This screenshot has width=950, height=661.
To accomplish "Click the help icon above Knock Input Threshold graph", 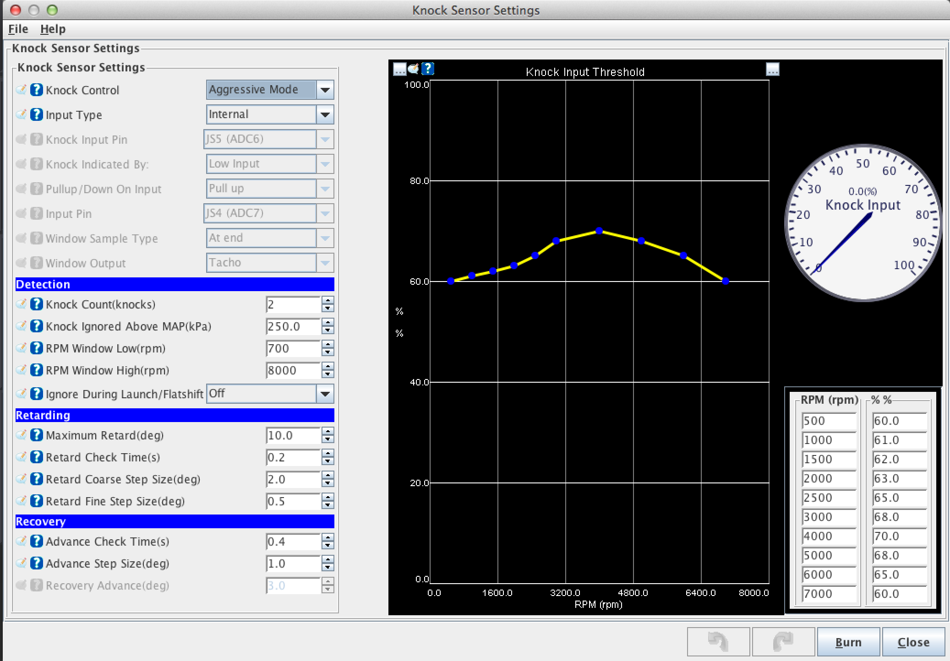I will [427, 69].
